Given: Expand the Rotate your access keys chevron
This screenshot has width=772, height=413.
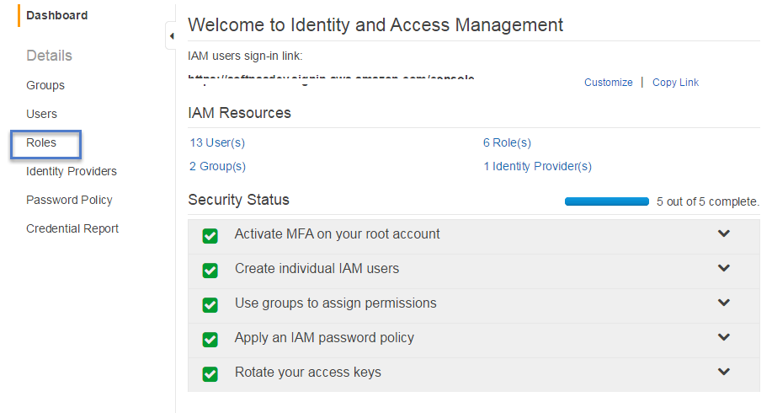Looking at the screenshot, I should coord(724,371).
